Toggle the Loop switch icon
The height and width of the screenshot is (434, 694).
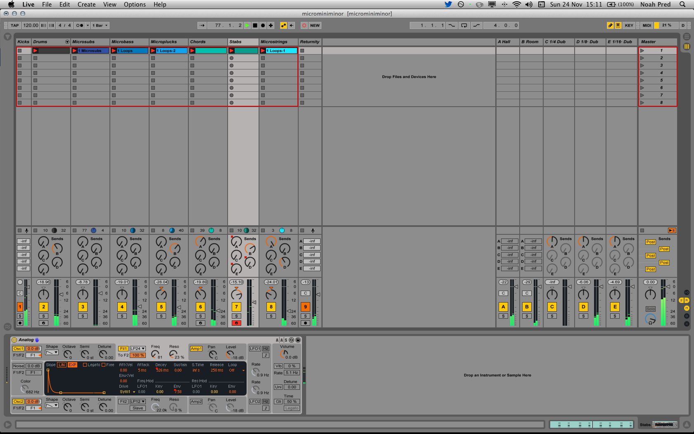coord(464,25)
